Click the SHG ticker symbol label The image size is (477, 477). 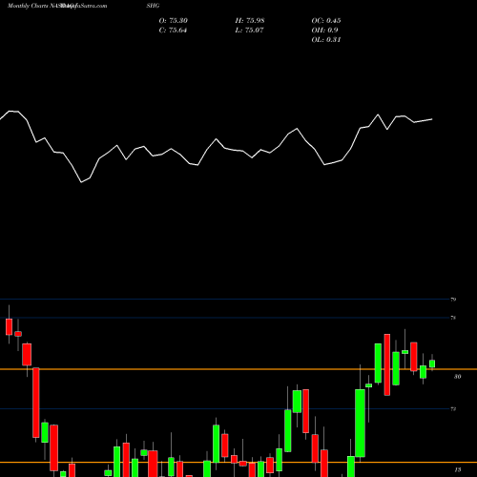point(154,6)
